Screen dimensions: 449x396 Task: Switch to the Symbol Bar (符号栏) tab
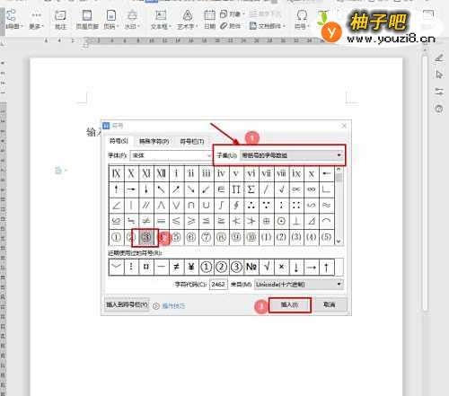coord(192,141)
